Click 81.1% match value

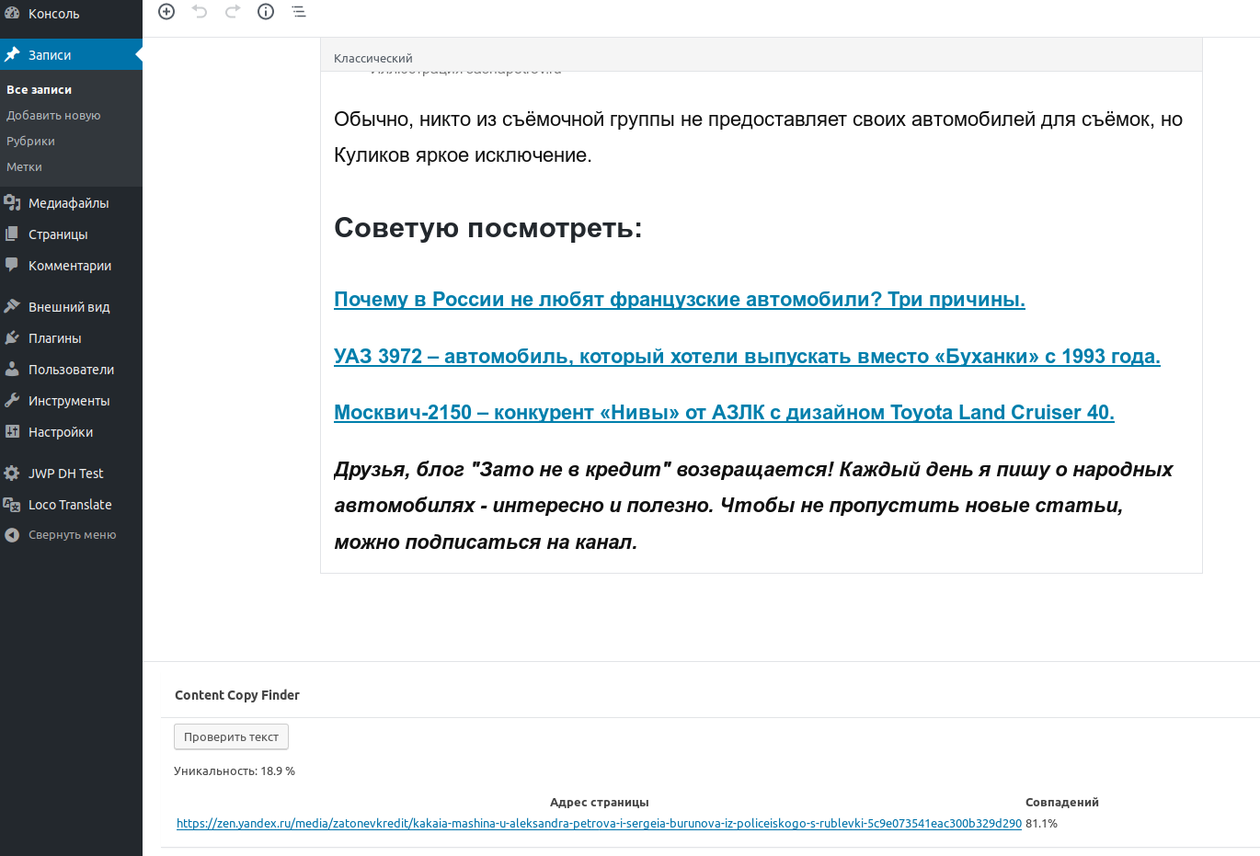[x=1041, y=824]
